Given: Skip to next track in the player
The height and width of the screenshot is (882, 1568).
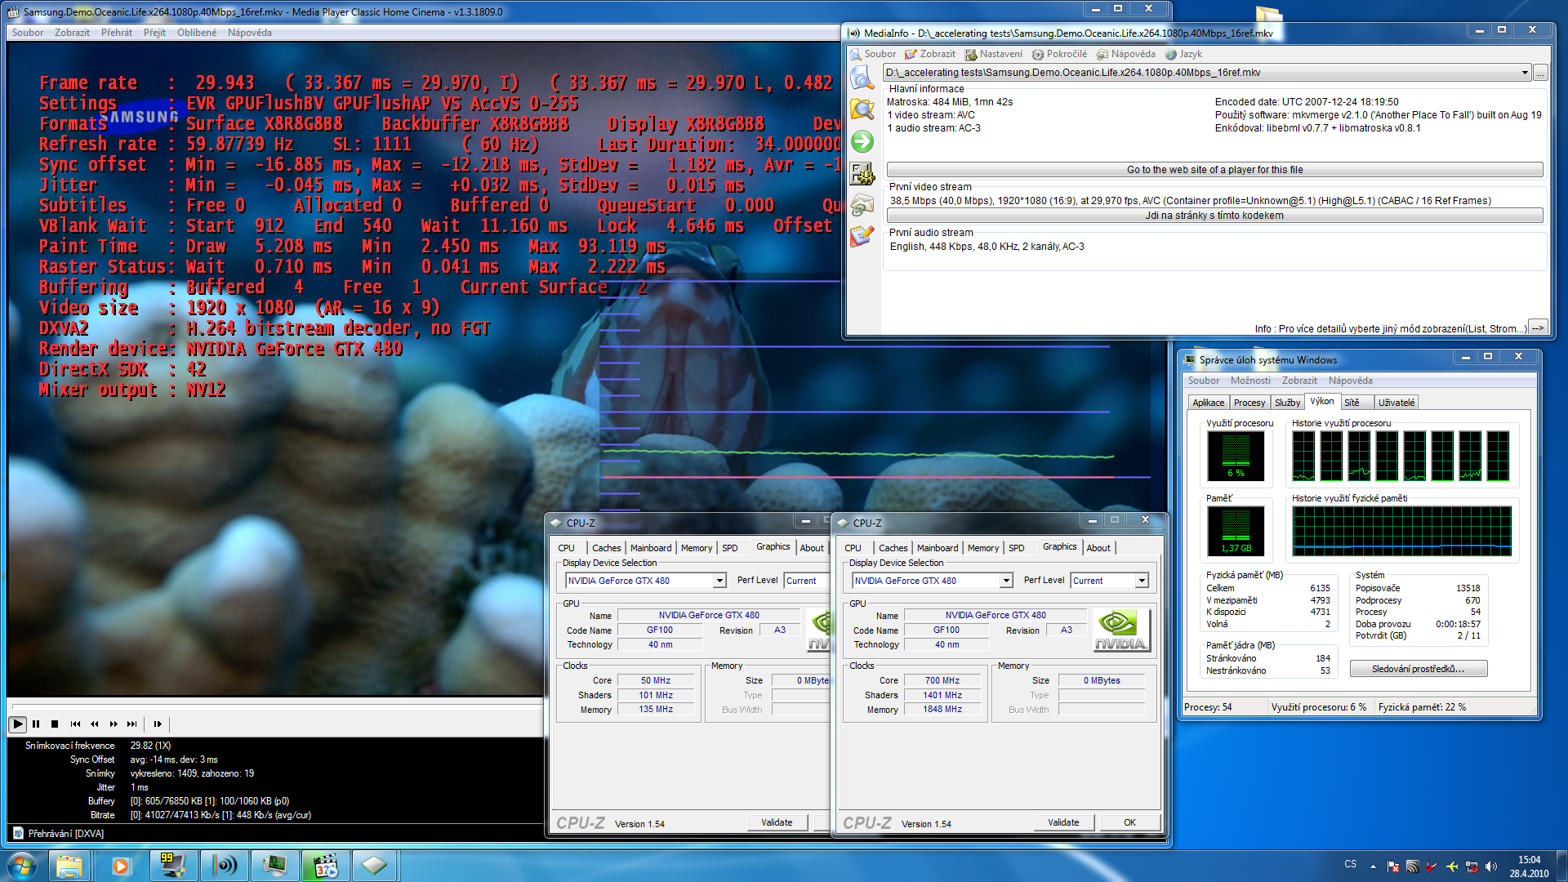Looking at the screenshot, I should point(131,724).
